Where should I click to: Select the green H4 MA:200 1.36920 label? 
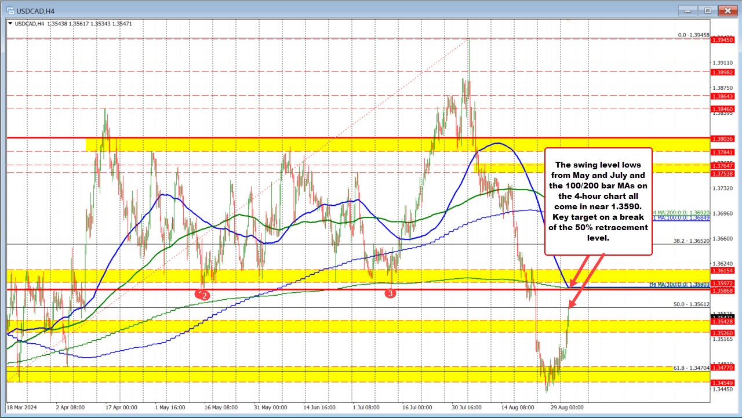pyautogui.click(x=683, y=212)
